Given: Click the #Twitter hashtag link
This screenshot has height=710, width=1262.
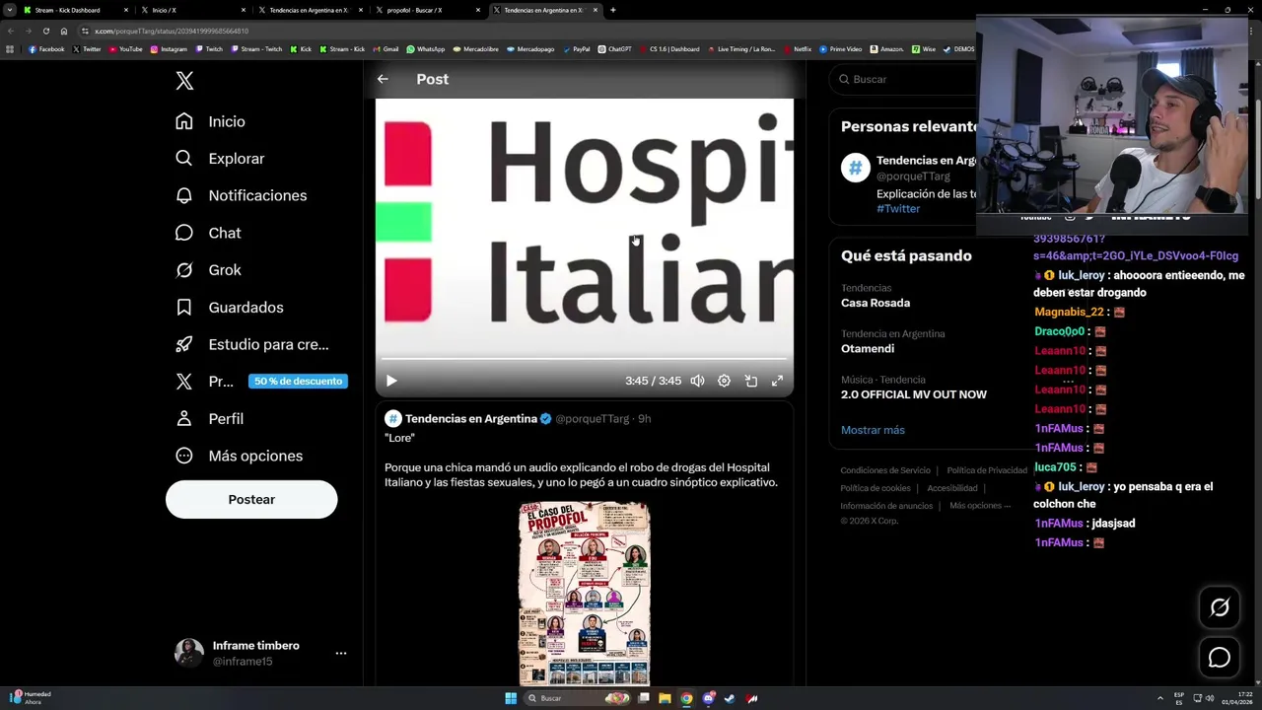Looking at the screenshot, I should 898,209.
